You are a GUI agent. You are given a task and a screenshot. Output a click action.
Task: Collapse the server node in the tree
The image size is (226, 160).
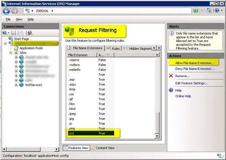pyautogui.click(x=5, y=43)
